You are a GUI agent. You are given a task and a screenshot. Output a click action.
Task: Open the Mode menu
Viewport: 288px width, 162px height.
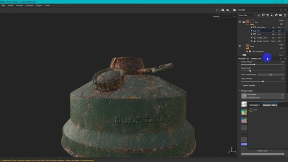(x=10, y=5)
